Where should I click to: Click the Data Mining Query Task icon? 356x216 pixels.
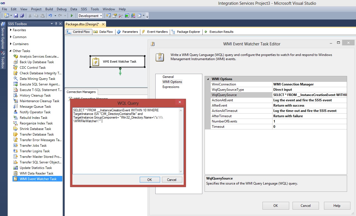16,79
